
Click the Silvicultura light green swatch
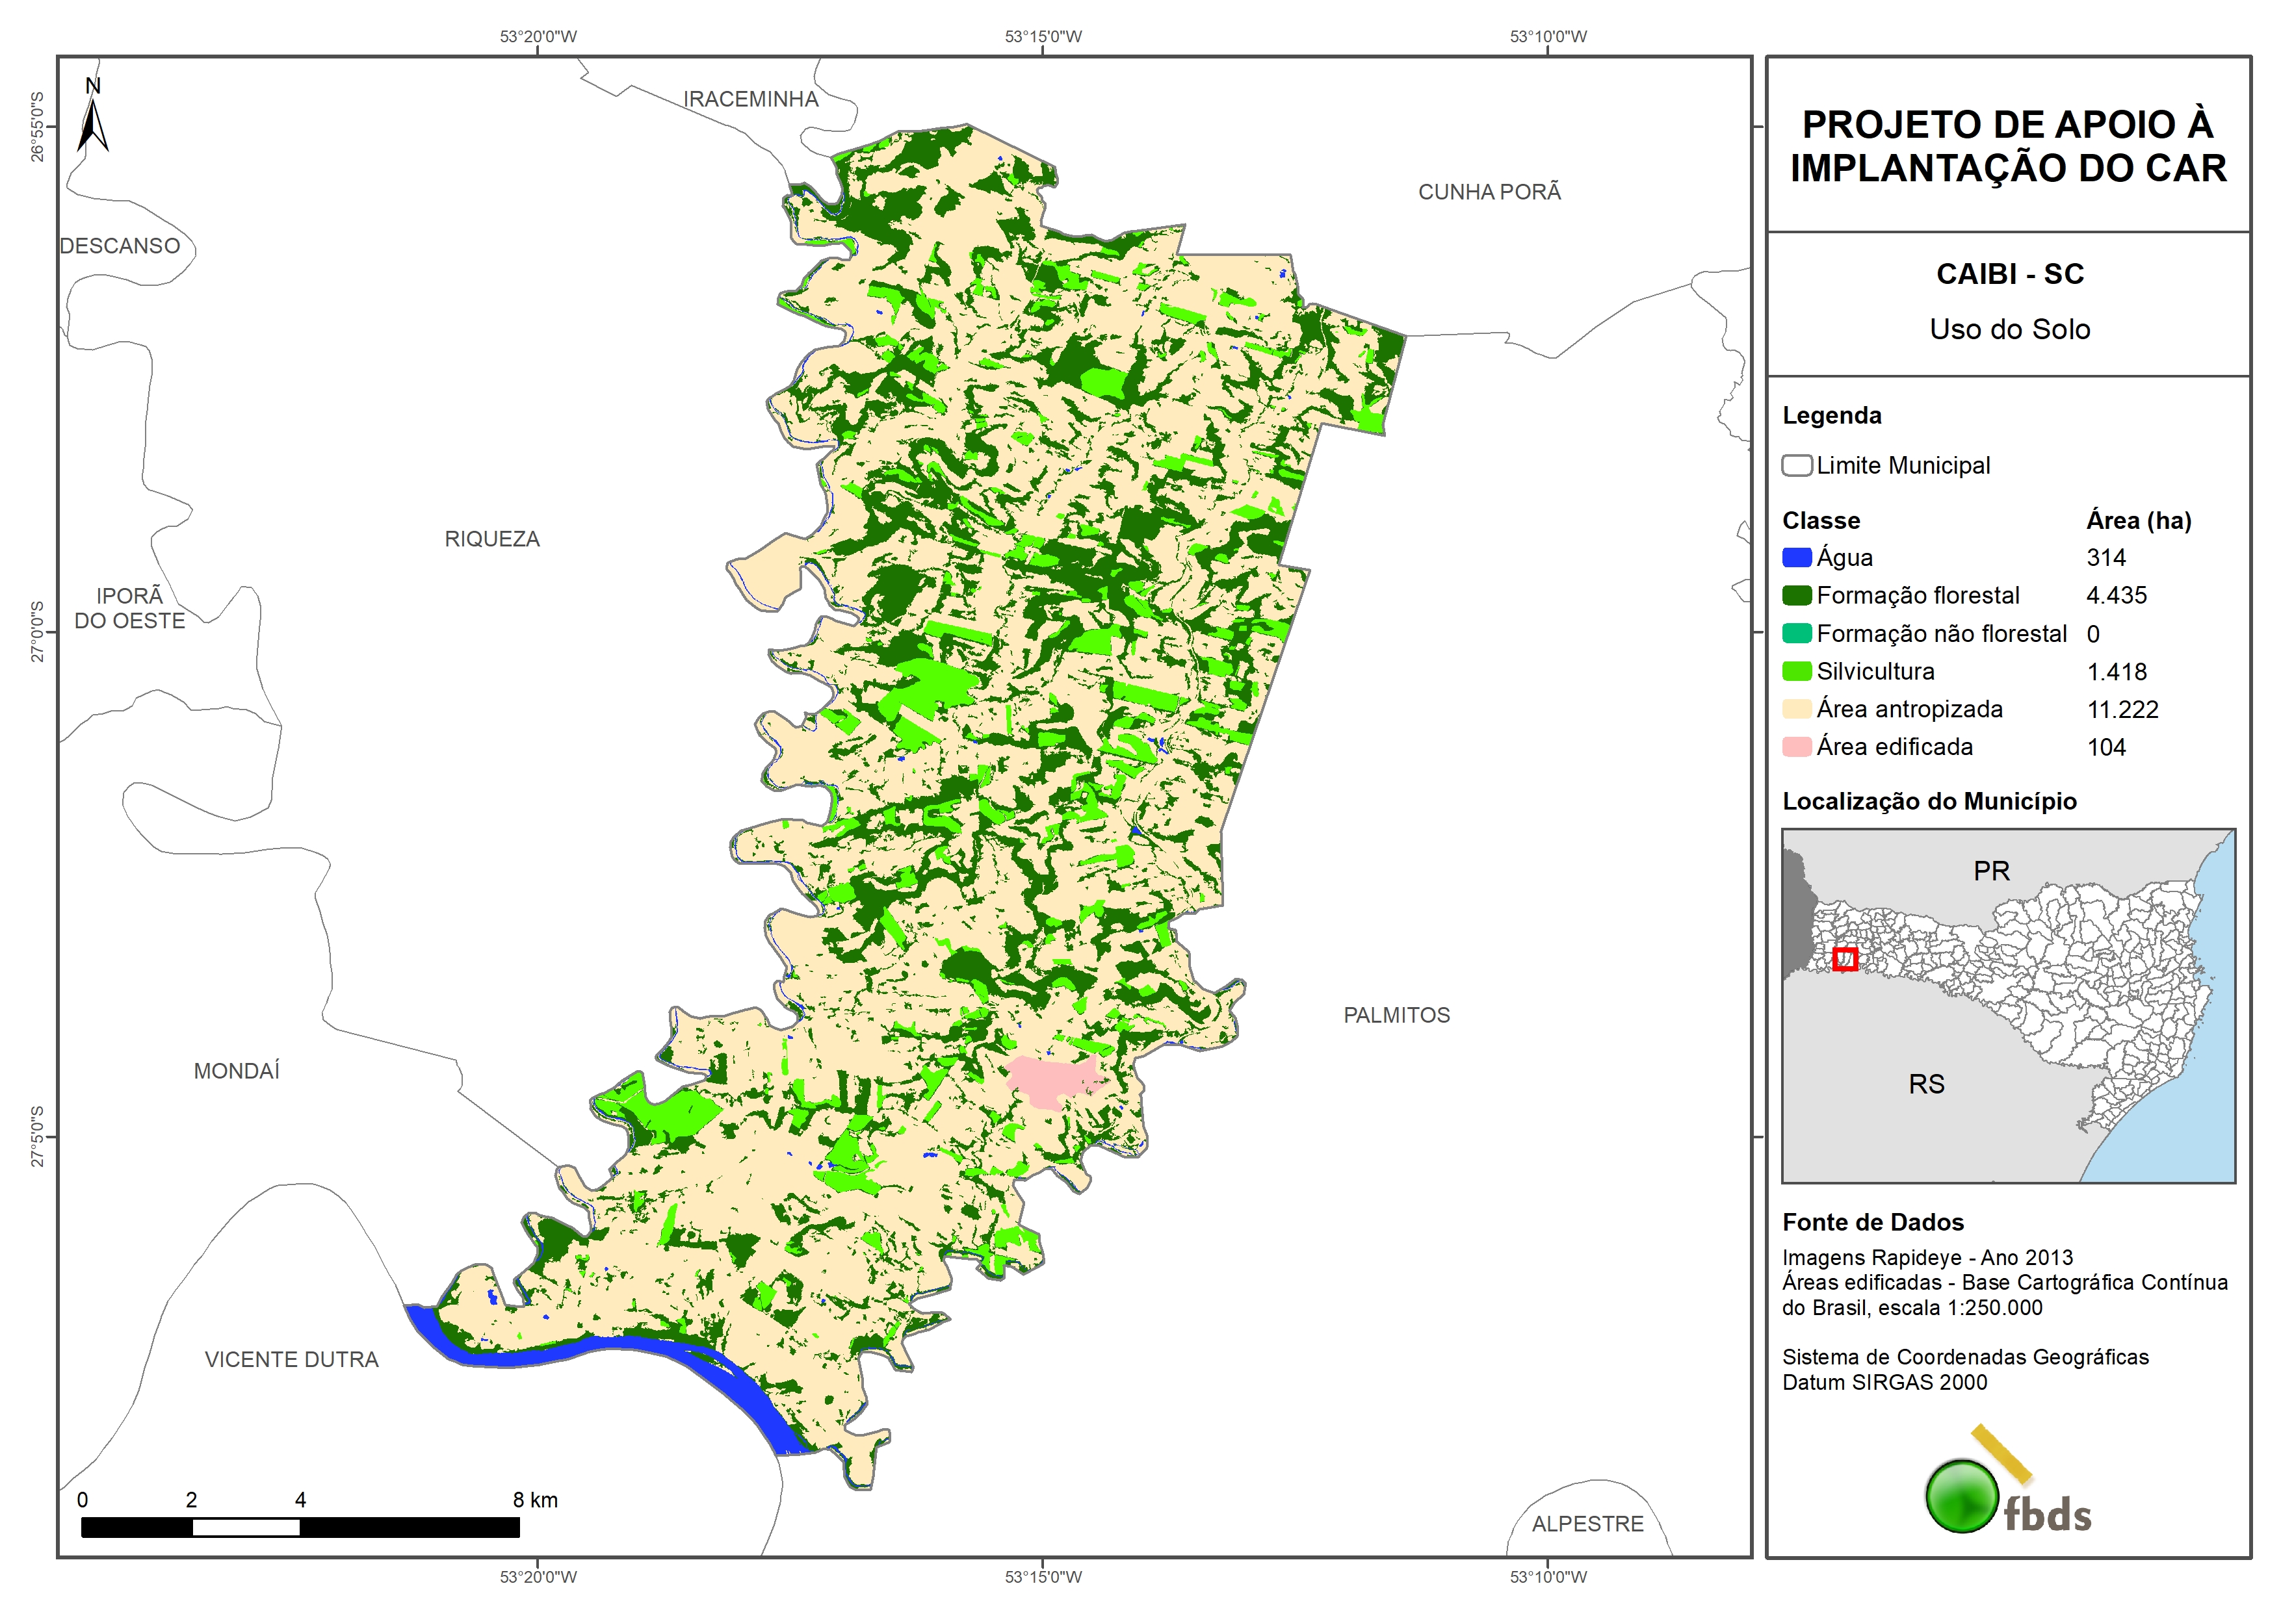pos(1796,671)
